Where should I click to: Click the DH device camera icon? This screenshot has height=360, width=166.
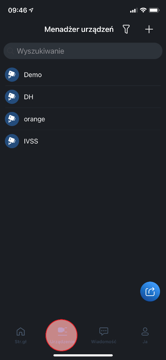12,97
